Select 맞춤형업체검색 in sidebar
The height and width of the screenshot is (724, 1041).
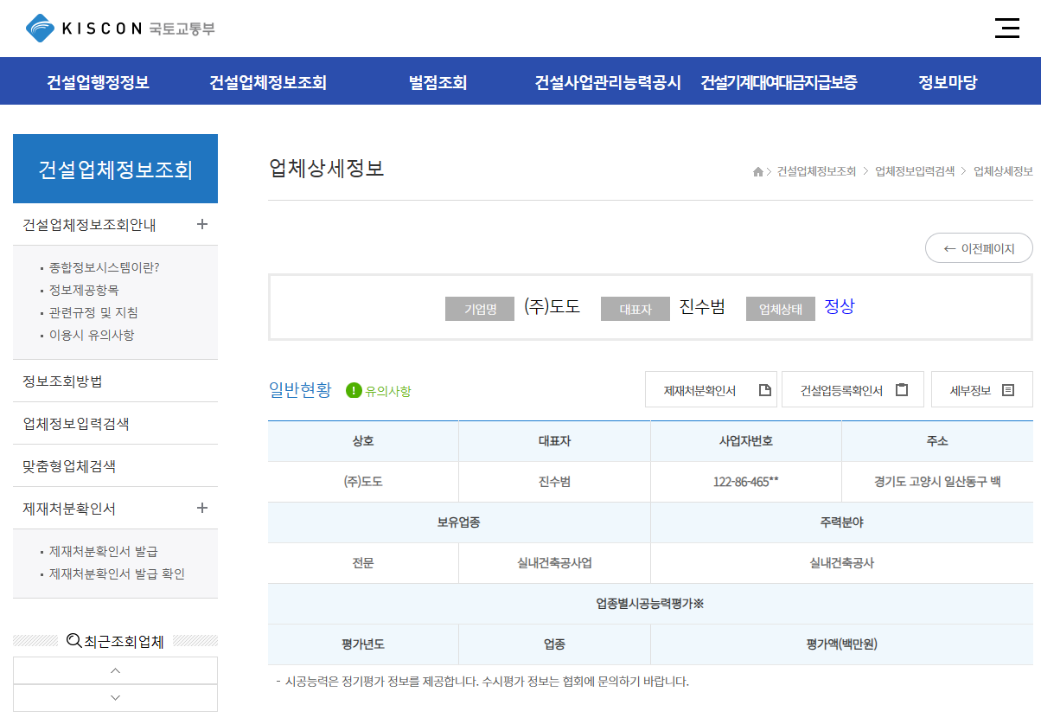[x=115, y=466]
